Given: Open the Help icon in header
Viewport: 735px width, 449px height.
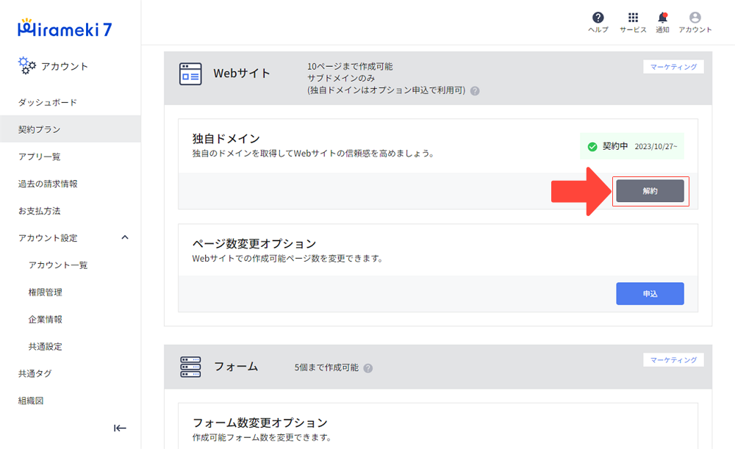Looking at the screenshot, I should tap(598, 18).
